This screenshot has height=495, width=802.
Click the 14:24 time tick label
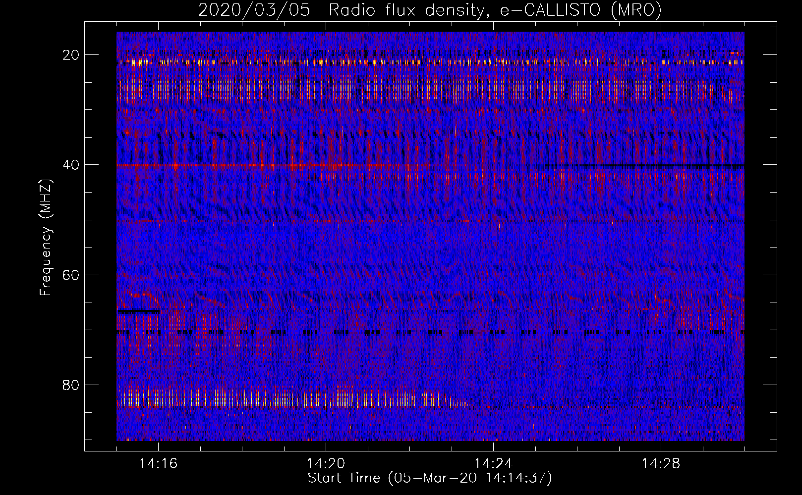coord(493,464)
